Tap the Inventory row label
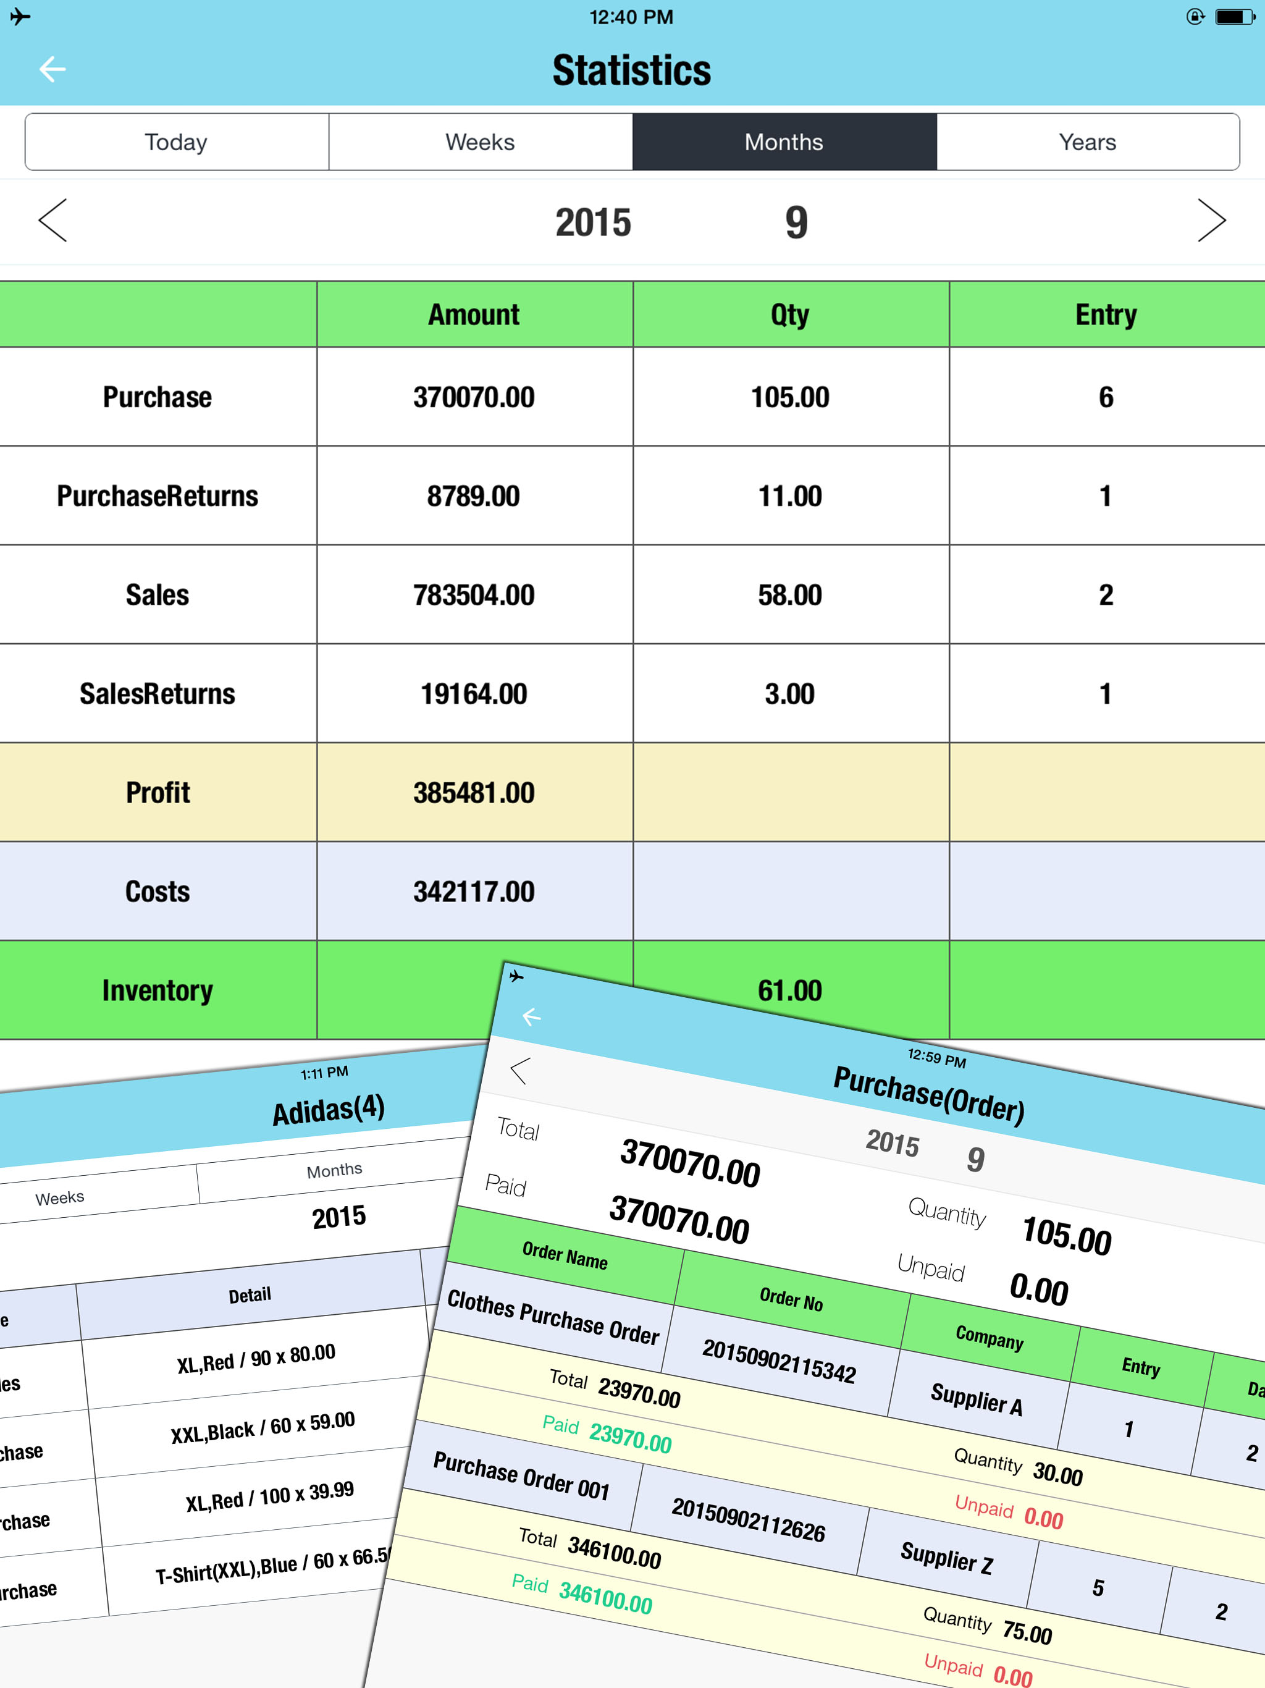1265x1688 pixels. pyautogui.click(x=158, y=990)
